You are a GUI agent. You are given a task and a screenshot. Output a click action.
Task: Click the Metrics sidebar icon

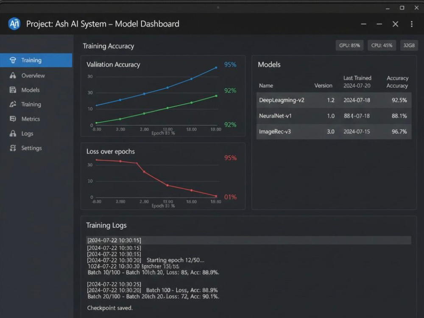coord(13,119)
